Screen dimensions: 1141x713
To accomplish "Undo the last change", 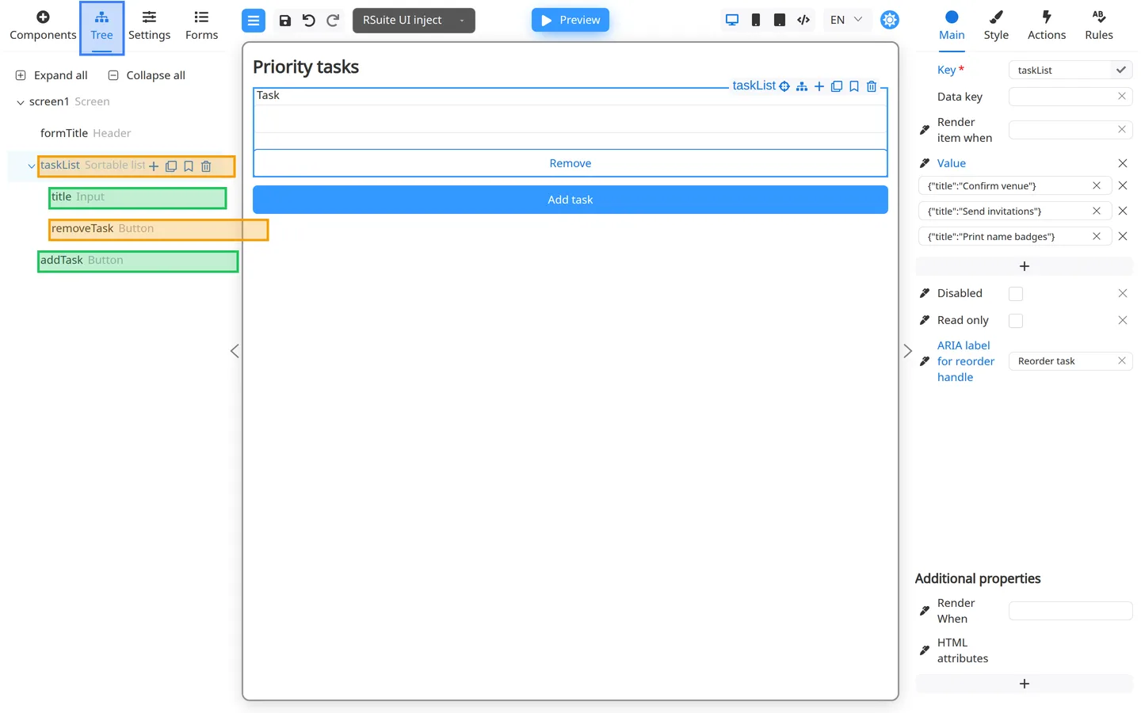I will (x=309, y=21).
